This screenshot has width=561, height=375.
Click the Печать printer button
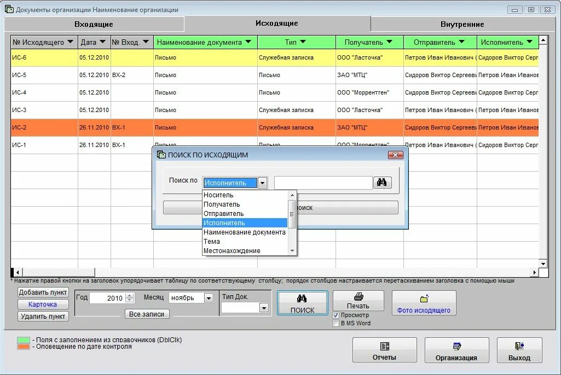tap(358, 301)
